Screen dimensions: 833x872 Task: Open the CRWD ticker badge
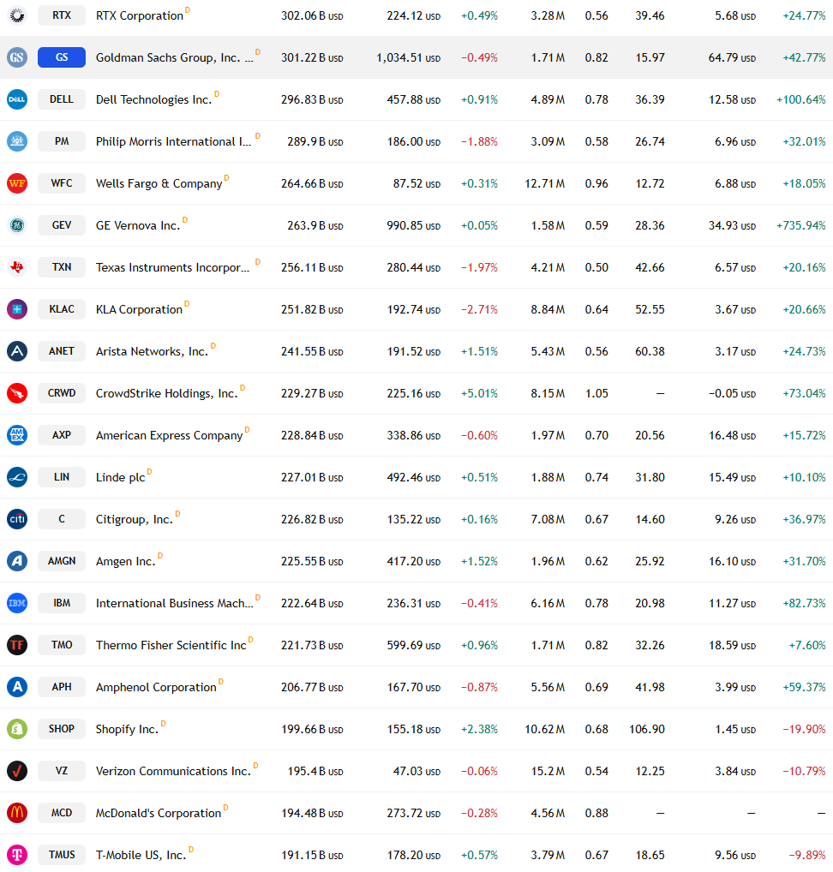[62, 393]
